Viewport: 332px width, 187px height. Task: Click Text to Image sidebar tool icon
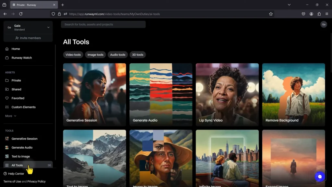click(x=7, y=156)
